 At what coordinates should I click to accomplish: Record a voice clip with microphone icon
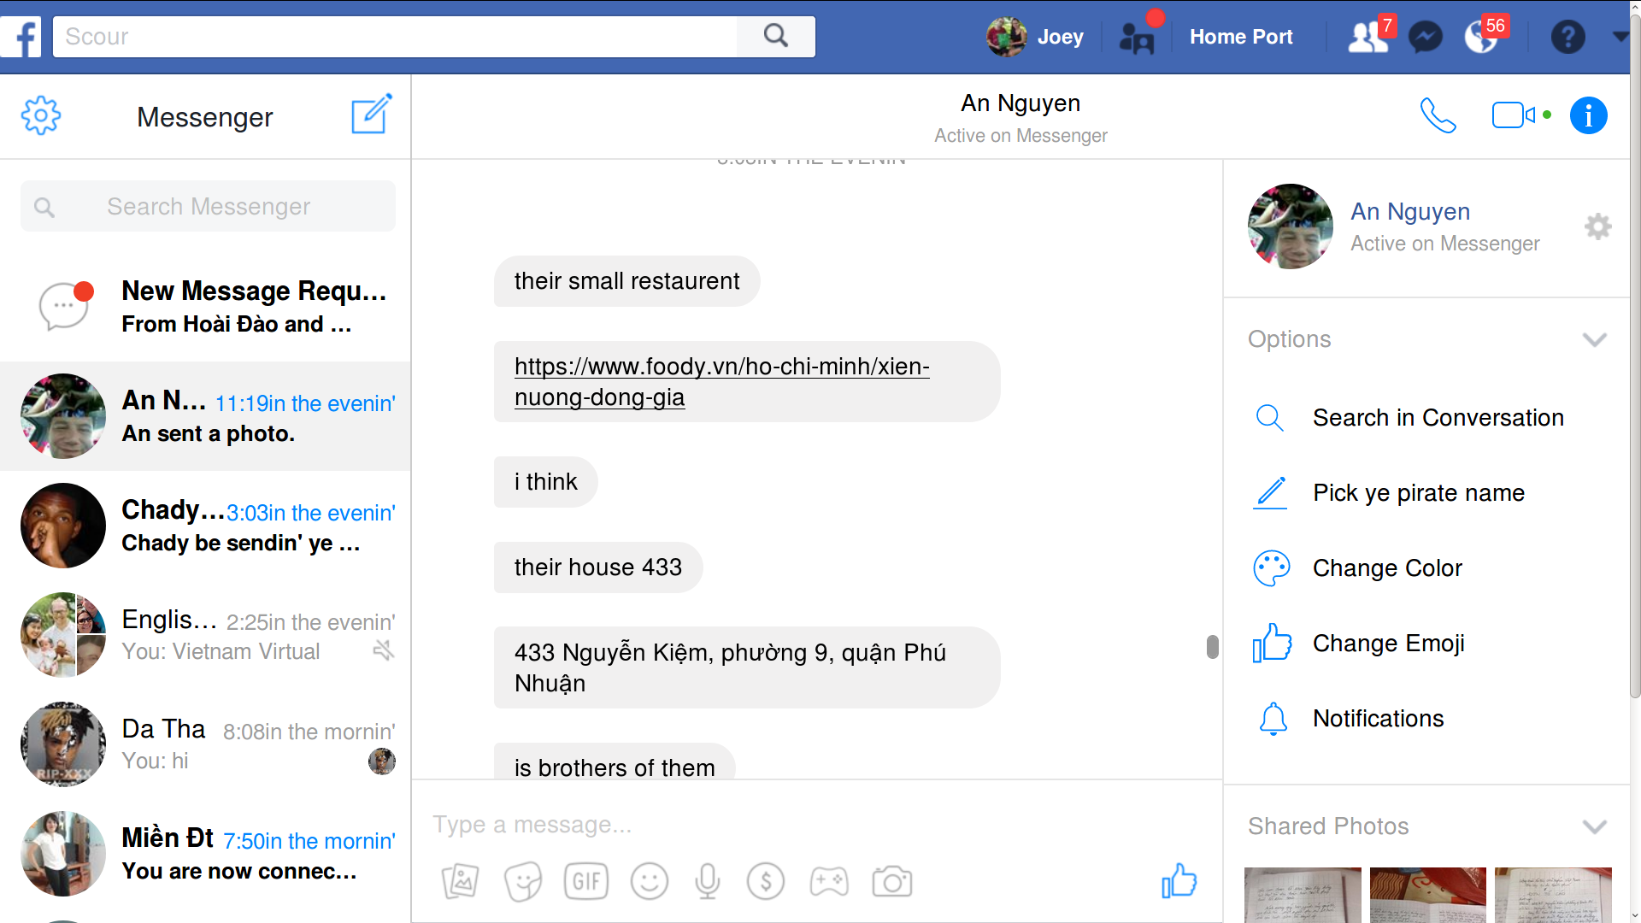click(x=708, y=881)
